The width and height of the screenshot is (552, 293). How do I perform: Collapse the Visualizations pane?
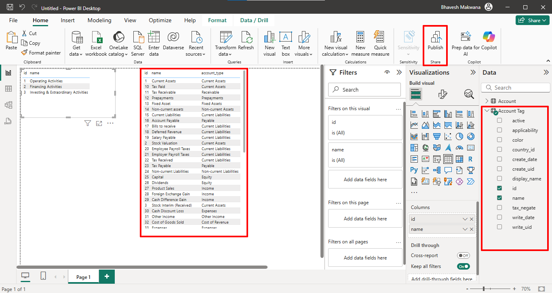pos(473,73)
